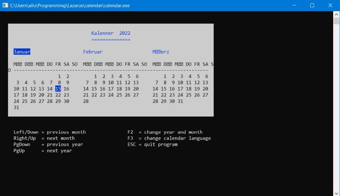Screen dimensions: 340x196
Task: Click the SA weekday header under Februar
Action: (x=136, y=64)
